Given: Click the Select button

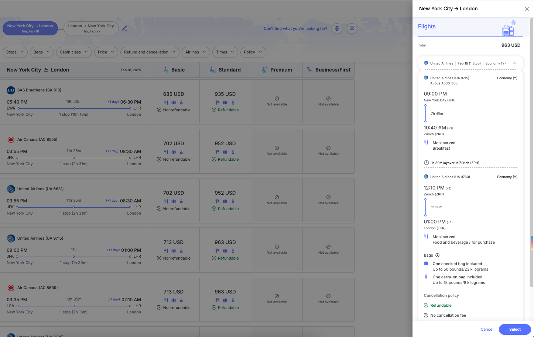Looking at the screenshot, I should point(515,329).
